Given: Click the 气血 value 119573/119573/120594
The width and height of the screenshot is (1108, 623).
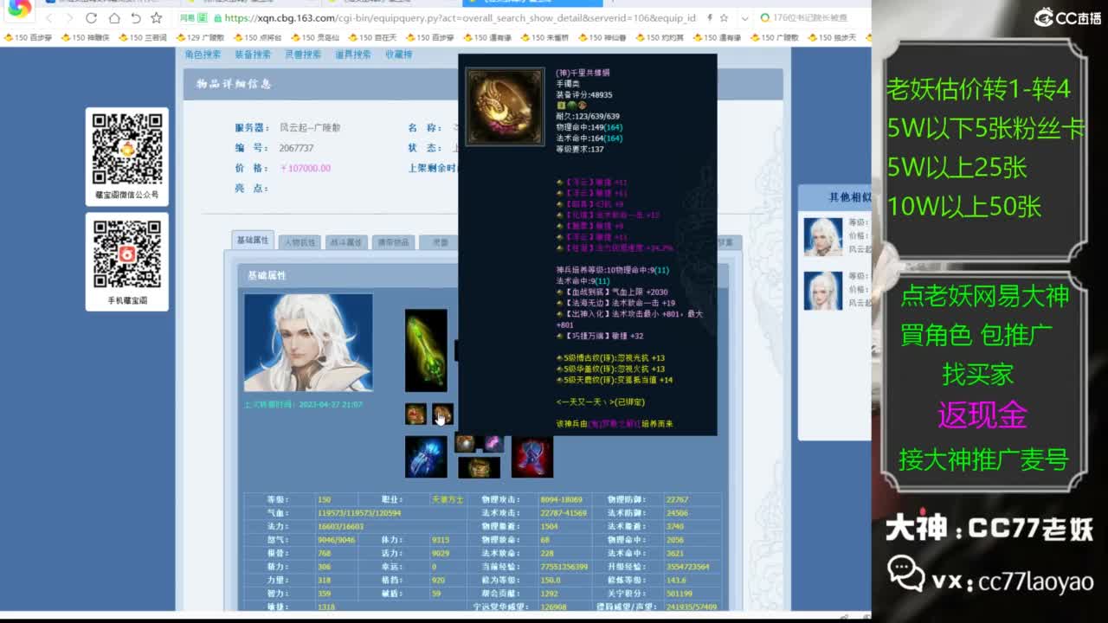Looking at the screenshot, I should 358,513.
